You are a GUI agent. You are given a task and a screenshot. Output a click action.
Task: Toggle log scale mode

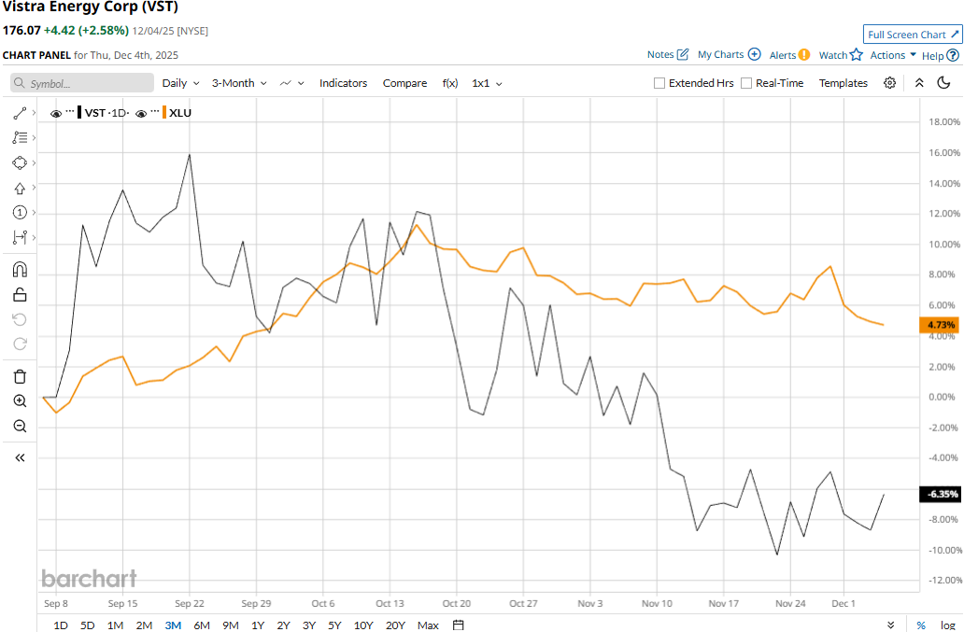tap(947, 625)
